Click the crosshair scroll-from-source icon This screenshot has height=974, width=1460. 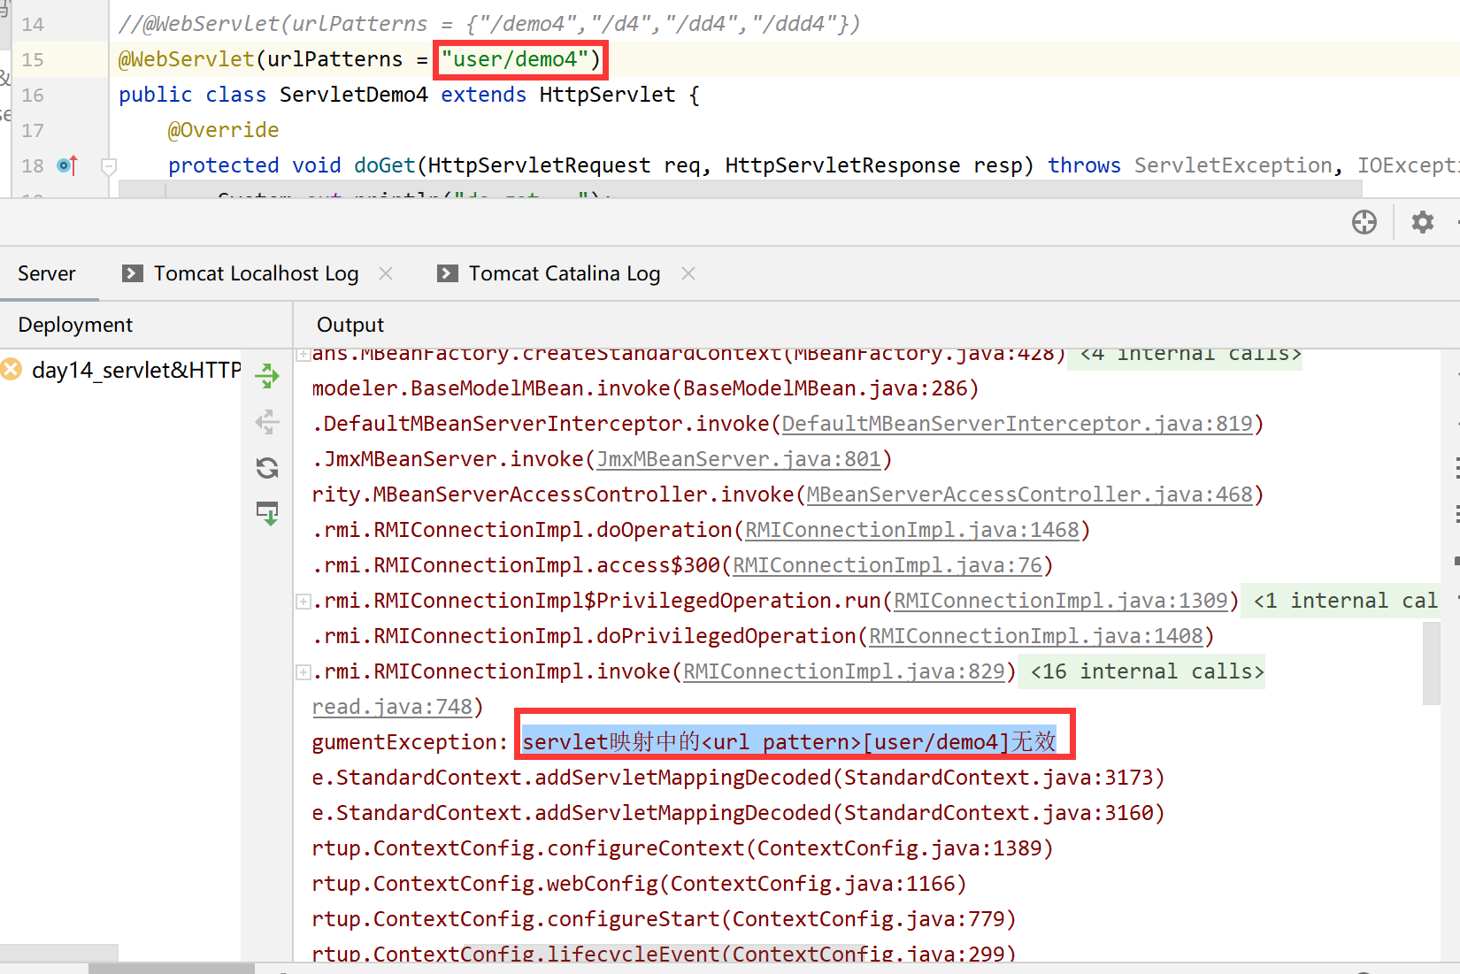[x=1364, y=222]
